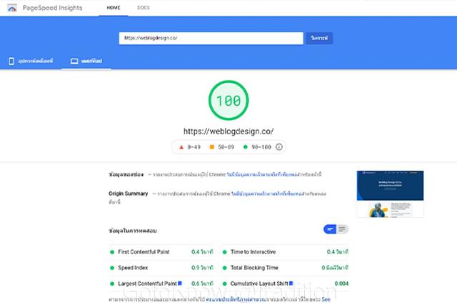Open the website screenshot thumbnail
Viewport: 457px width, 305px height.
(390, 194)
